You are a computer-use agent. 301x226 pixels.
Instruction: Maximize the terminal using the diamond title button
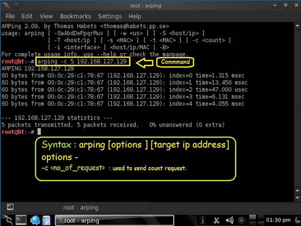click(285, 5)
